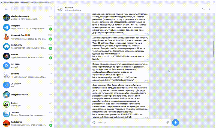Click the Telegram Contests avatar
Image resolution: width=216 pixels, height=128 pixels.
(7, 95)
